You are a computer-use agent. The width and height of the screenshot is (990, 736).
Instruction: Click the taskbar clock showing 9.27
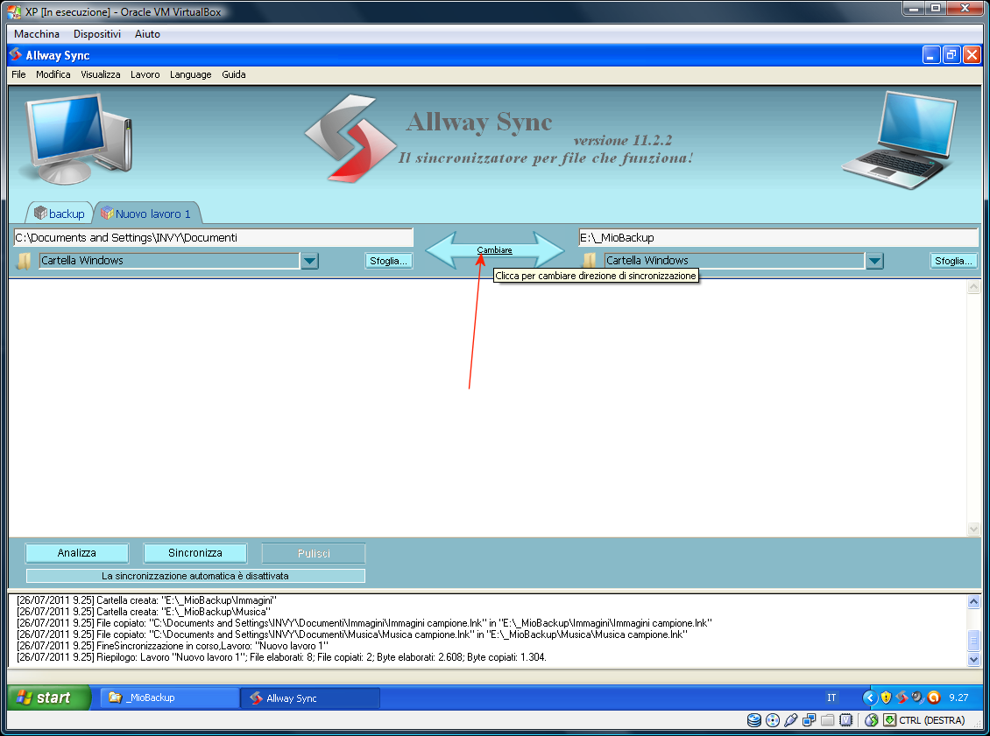click(x=958, y=697)
